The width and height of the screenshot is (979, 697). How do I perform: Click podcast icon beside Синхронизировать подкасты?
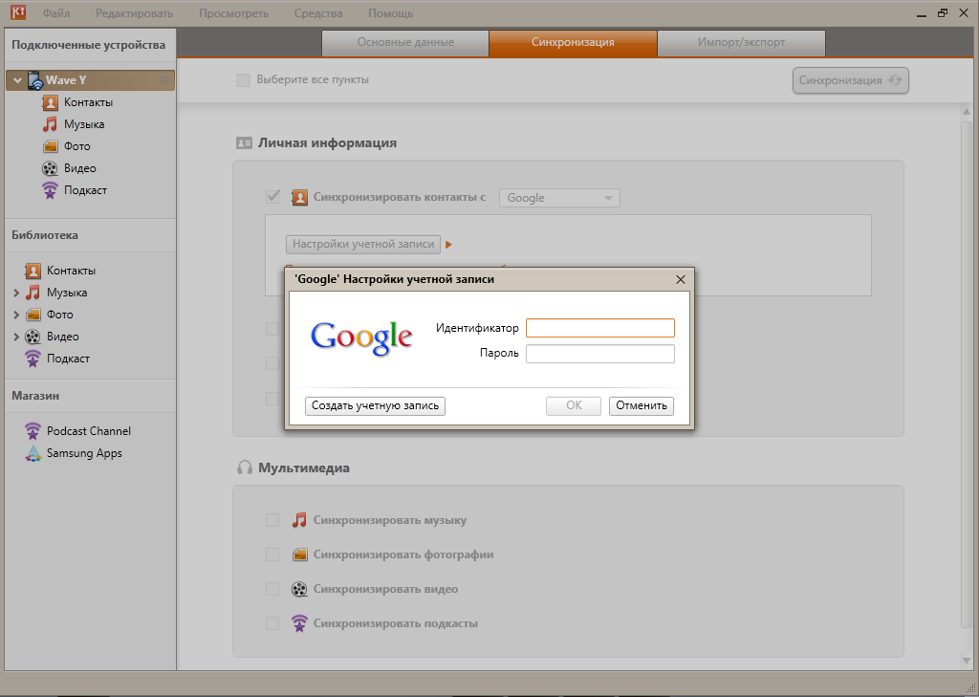point(299,622)
